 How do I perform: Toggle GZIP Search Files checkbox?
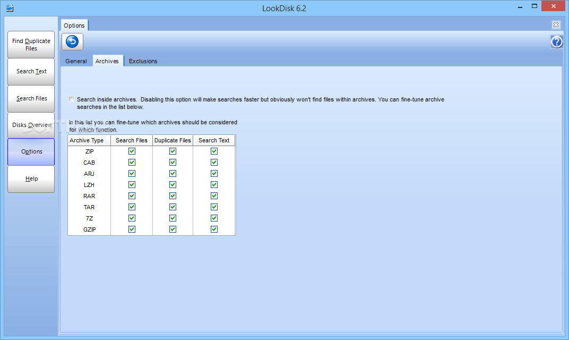click(x=132, y=229)
